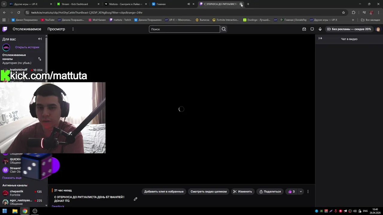Open Chrome from the taskbar
The image size is (383, 215).
(25, 211)
